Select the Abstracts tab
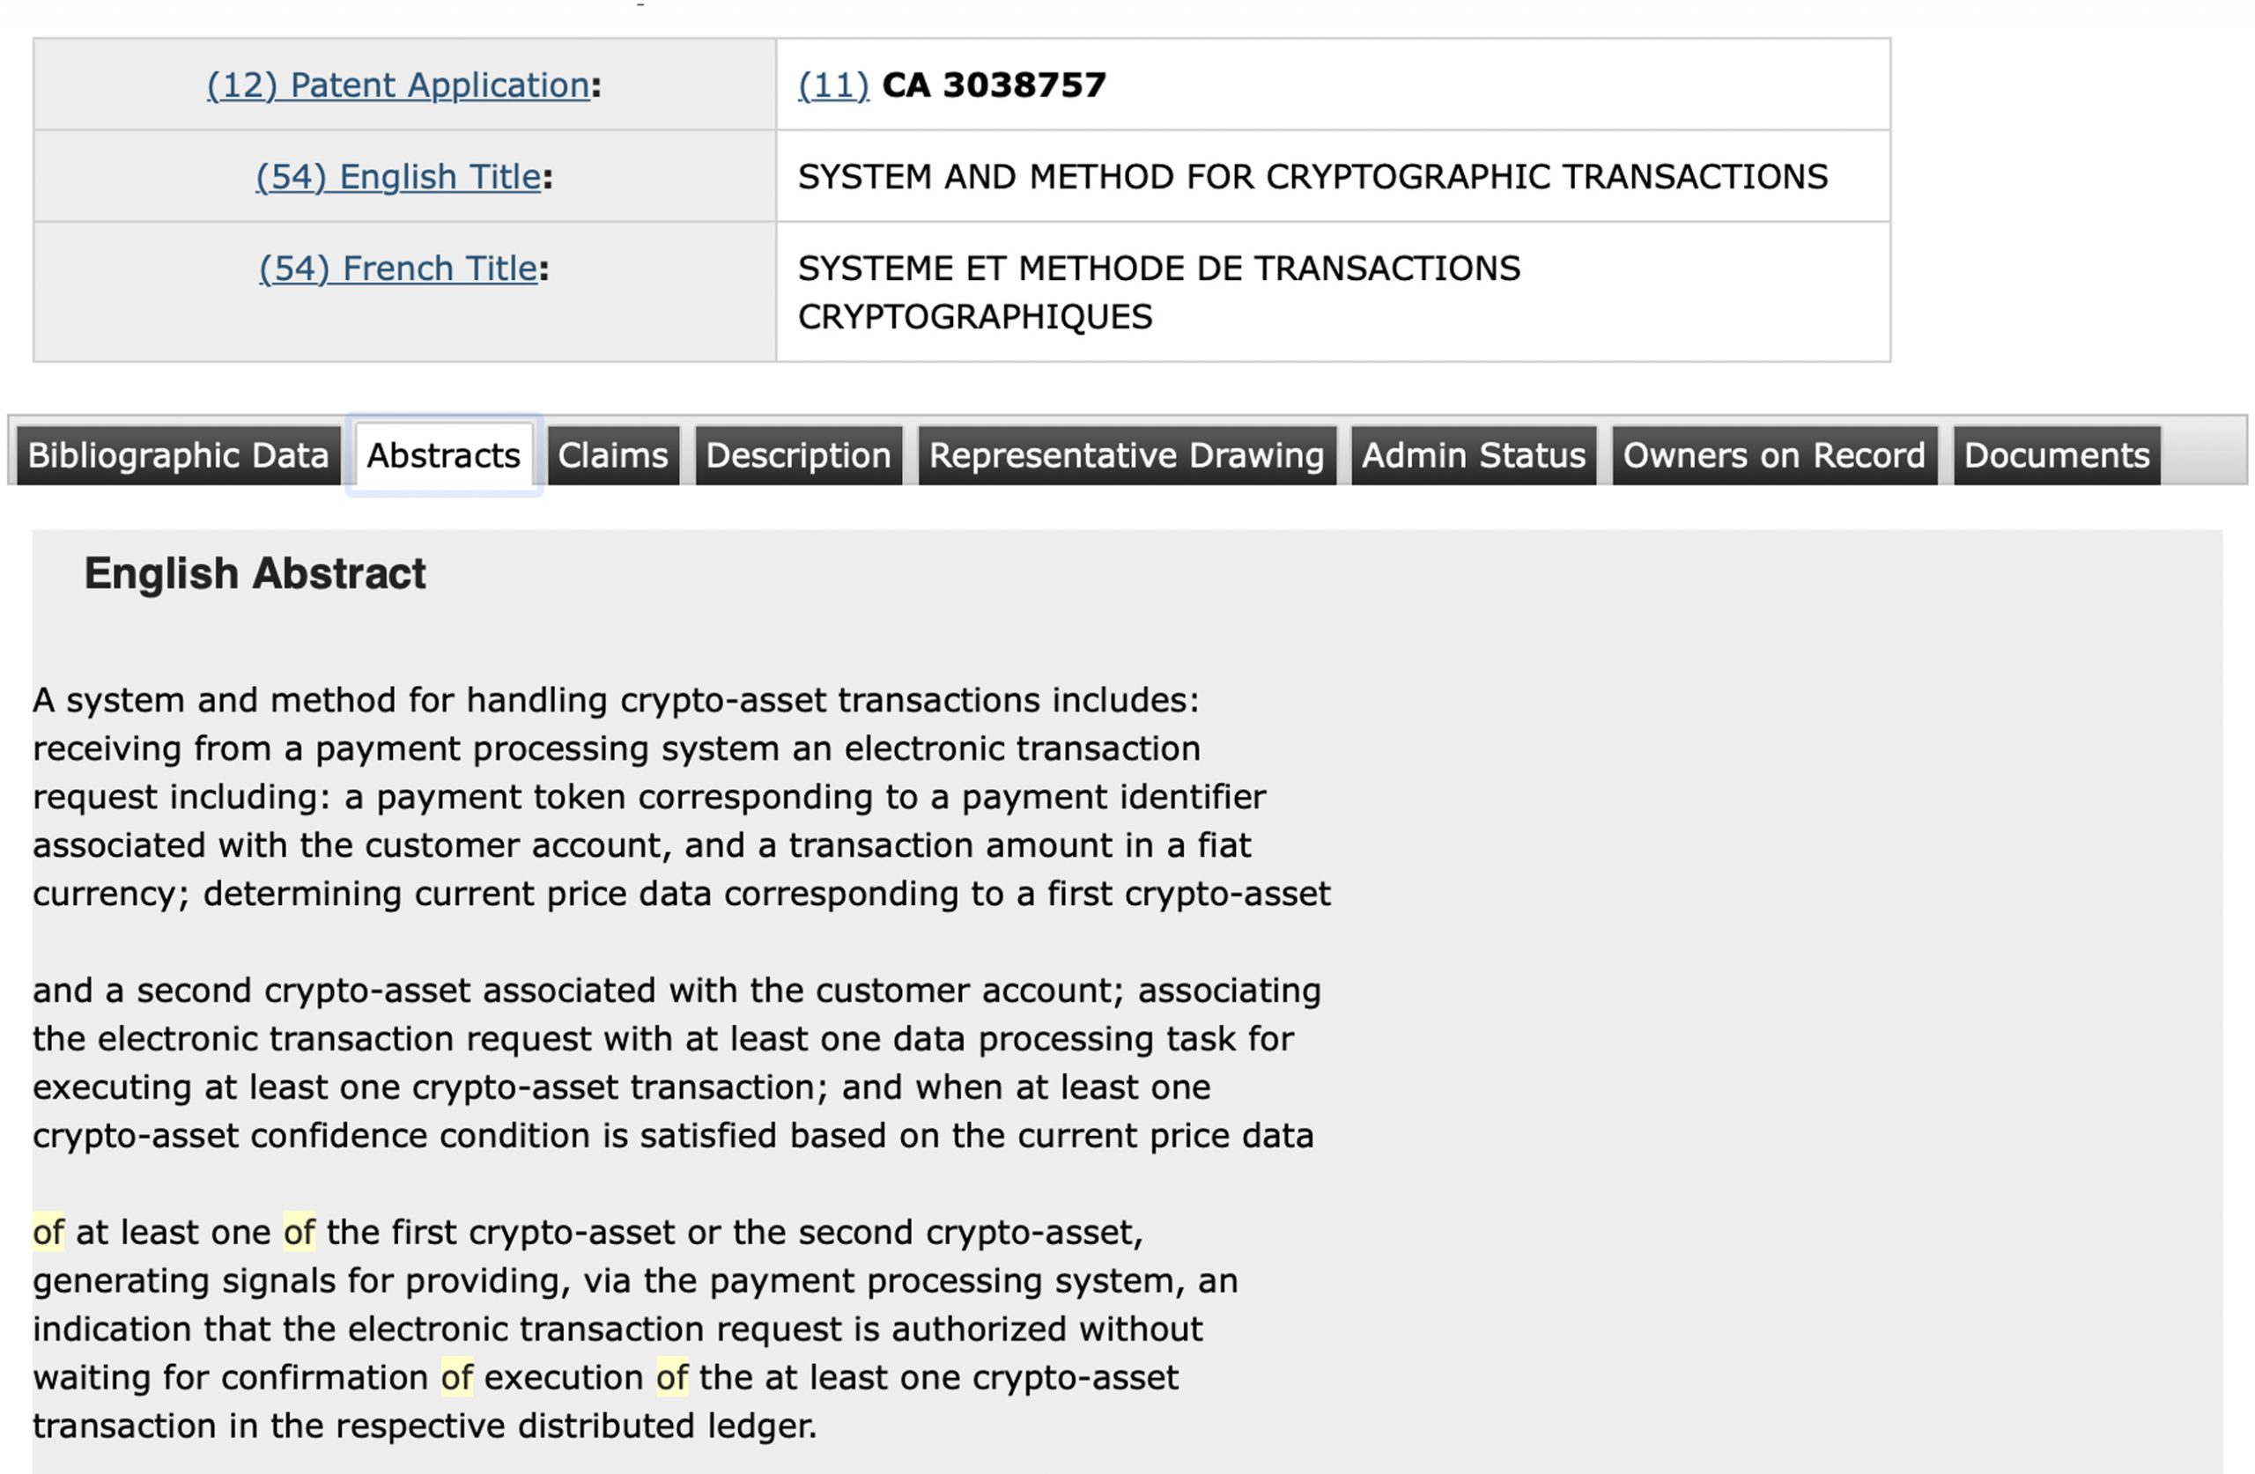The image size is (2255, 1474). pos(443,455)
